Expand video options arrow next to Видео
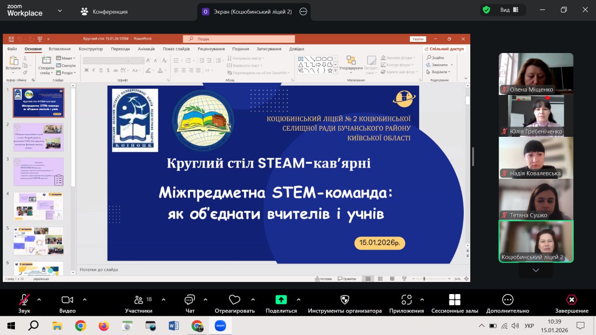This screenshot has height=335, width=596. pos(85,300)
